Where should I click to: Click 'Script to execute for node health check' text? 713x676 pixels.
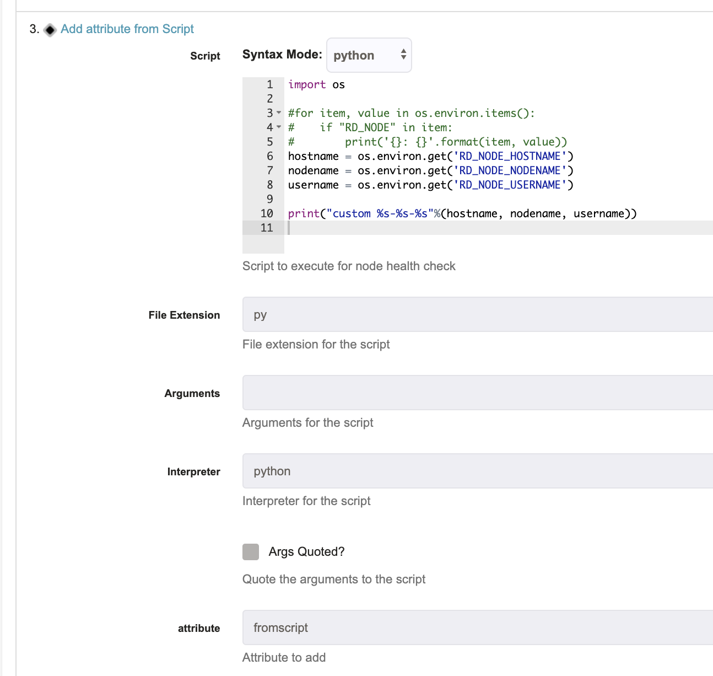click(x=349, y=266)
